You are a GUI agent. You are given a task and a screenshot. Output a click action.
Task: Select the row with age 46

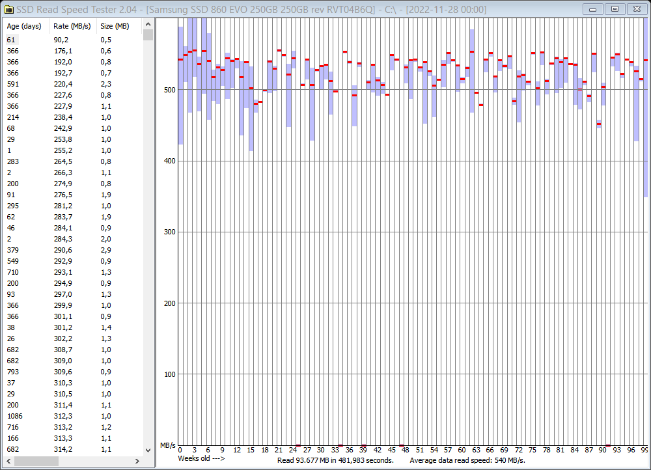tap(73, 228)
